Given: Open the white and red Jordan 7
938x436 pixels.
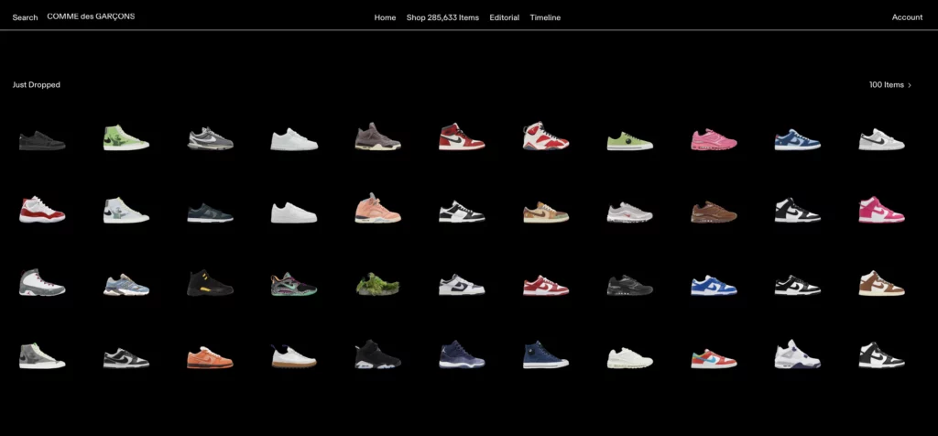Looking at the screenshot, I should (x=546, y=136).
